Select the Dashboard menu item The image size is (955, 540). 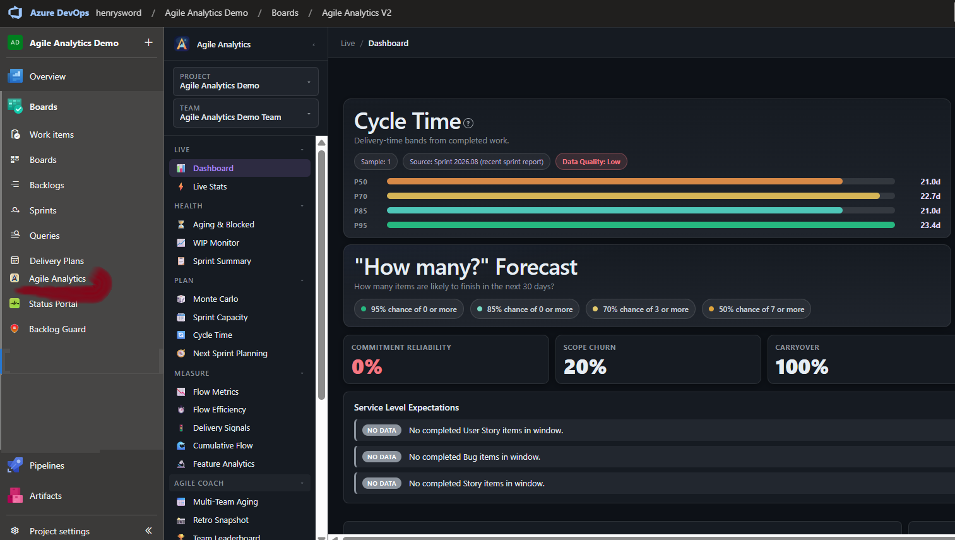(x=240, y=168)
